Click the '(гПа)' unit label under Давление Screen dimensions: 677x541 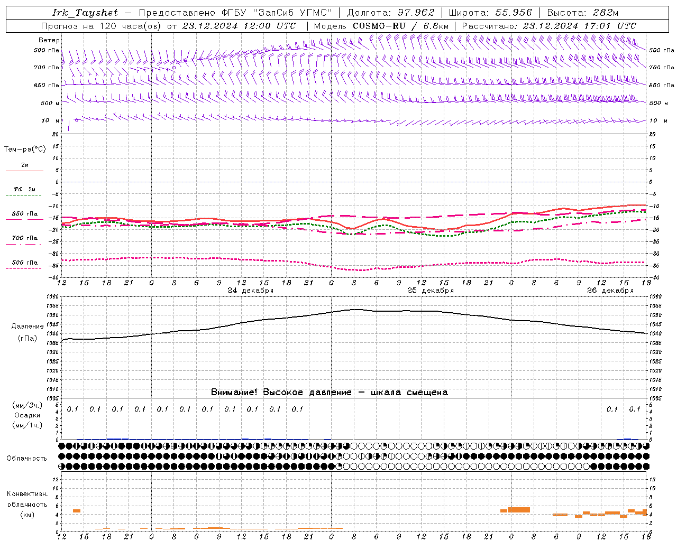point(28,339)
